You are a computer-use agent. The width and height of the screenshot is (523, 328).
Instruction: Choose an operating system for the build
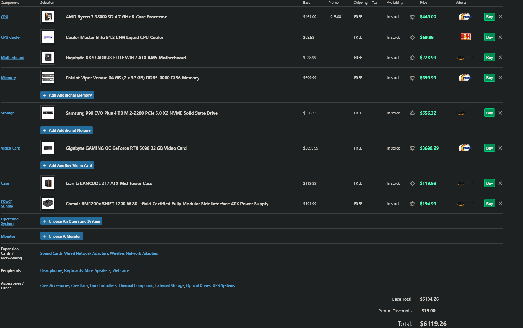click(x=71, y=221)
